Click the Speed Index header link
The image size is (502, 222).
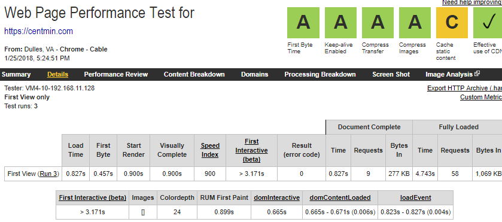[210, 150]
